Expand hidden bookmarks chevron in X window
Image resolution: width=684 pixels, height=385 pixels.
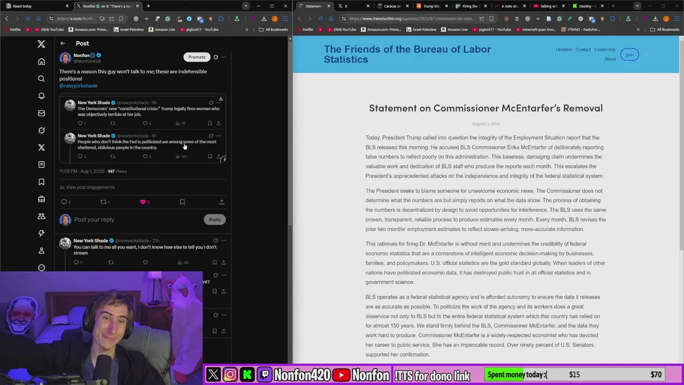tap(246, 29)
